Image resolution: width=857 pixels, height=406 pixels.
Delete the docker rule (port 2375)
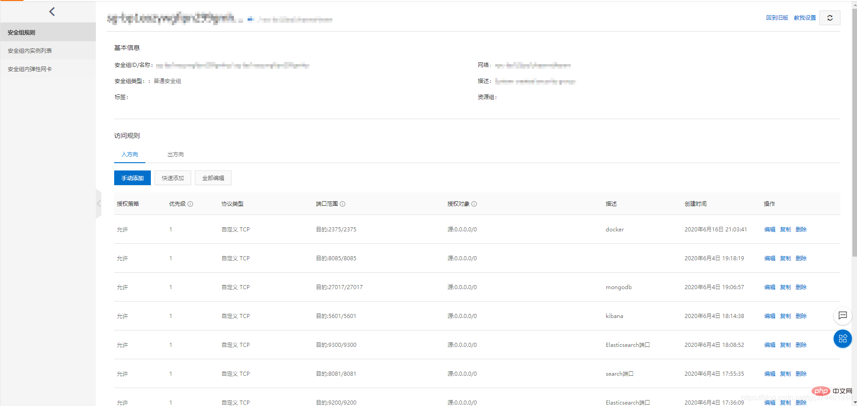pyautogui.click(x=801, y=230)
